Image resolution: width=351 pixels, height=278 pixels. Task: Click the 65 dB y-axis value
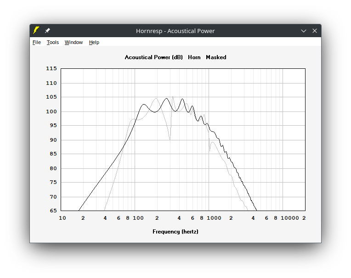coord(53,211)
